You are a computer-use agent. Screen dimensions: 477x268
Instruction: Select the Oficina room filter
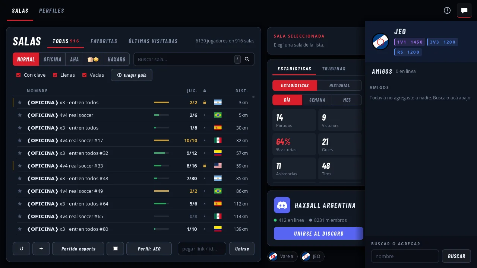click(53, 59)
